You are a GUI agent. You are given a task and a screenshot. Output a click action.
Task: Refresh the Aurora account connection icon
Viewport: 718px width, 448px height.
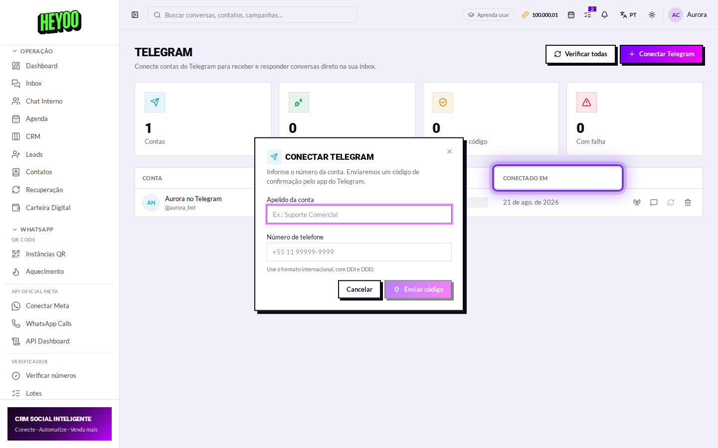coord(671,203)
